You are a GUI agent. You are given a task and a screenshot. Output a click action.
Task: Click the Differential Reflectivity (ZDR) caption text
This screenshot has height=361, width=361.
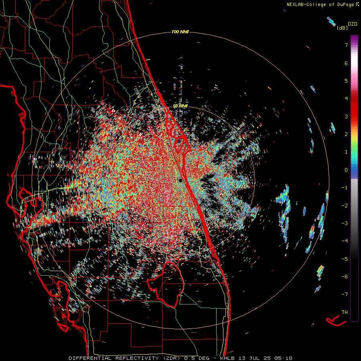coord(126,358)
